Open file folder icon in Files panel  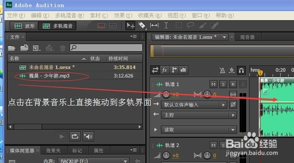point(12,48)
